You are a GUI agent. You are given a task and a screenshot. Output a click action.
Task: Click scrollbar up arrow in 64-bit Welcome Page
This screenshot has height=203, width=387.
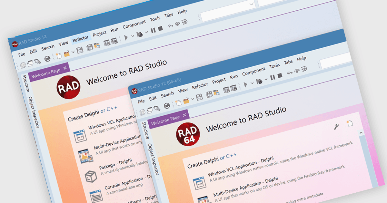click(x=361, y=133)
